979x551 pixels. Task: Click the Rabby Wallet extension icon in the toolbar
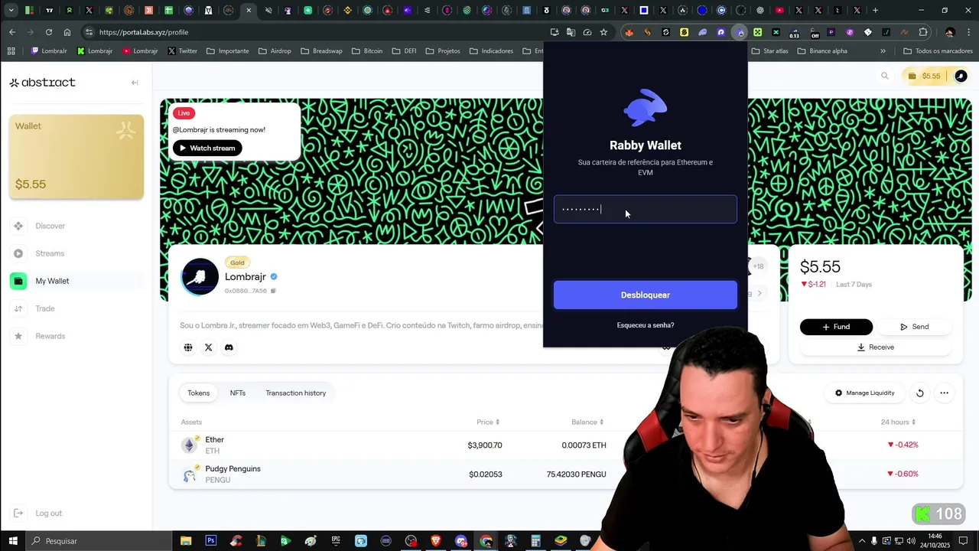click(740, 32)
